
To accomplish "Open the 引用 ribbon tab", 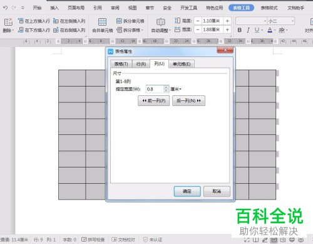I will [x=98, y=8].
